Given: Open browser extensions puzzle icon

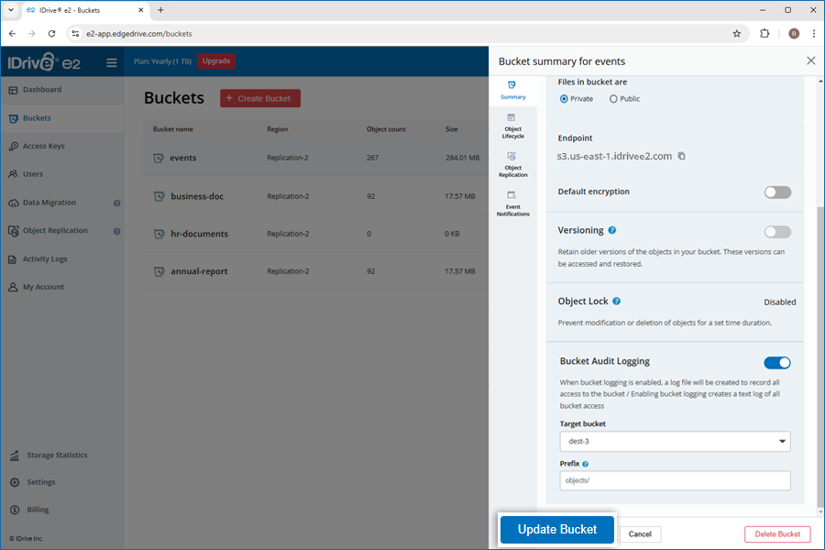Looking at the screenshot, I should [764, 33].
